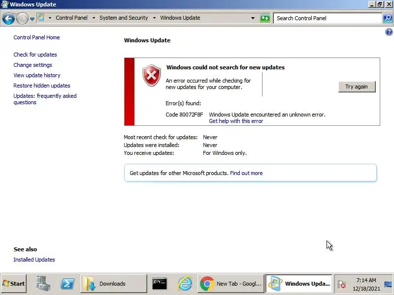Switch to Chrome New Tab window
This screenshot has width=394, height=295.
230,284
